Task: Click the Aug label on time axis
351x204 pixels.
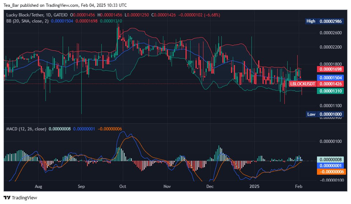Action: point(39,186)
